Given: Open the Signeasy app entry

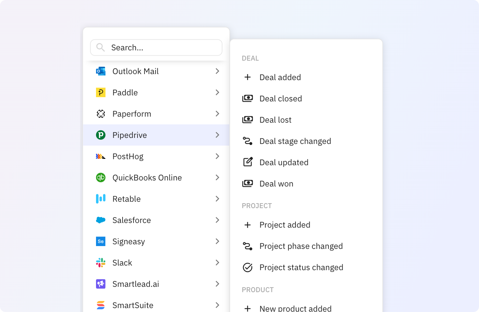Looking at the screenshot, I should click(156, 241).
